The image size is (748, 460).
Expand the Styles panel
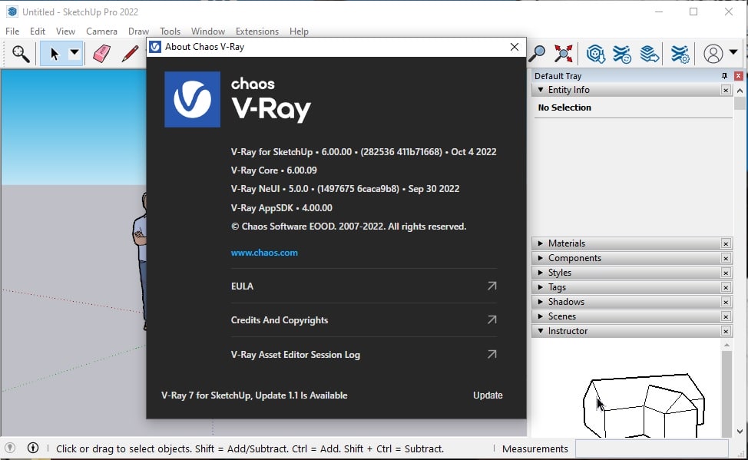point(541,273)
